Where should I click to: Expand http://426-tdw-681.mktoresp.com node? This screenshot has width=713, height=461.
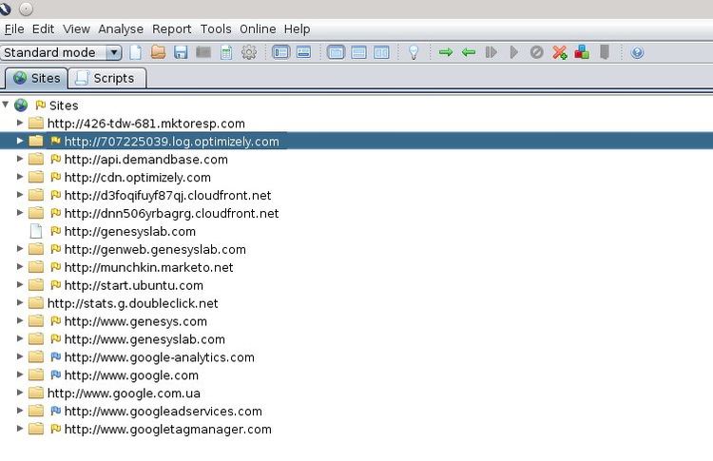[x=20, y=123]
